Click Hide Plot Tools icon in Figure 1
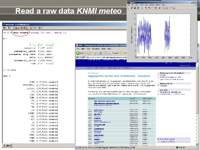Image resolution: width=200 pixels, height=150 pixels. tap(171, 8)
